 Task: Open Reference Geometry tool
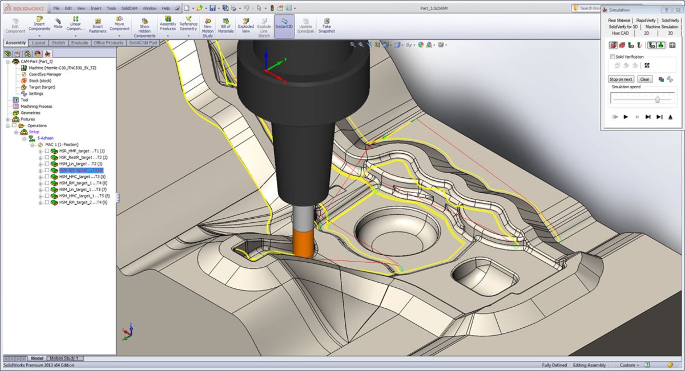coord(188,23)
